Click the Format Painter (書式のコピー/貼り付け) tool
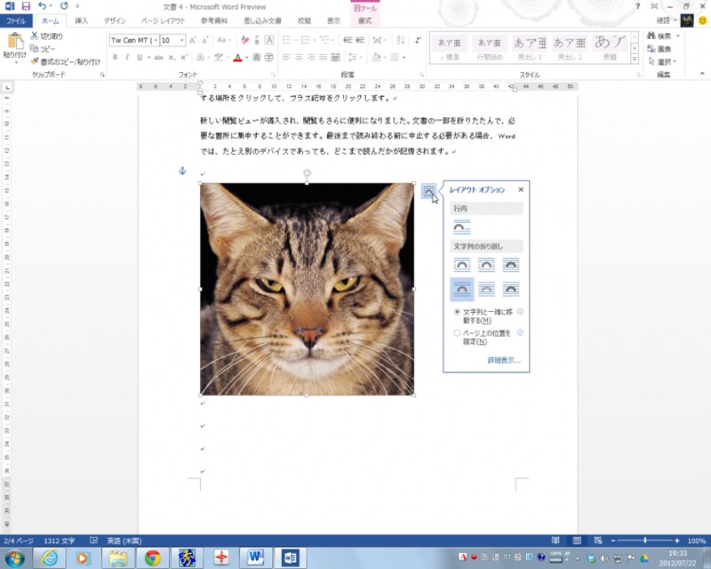 (x=65, y=61)
